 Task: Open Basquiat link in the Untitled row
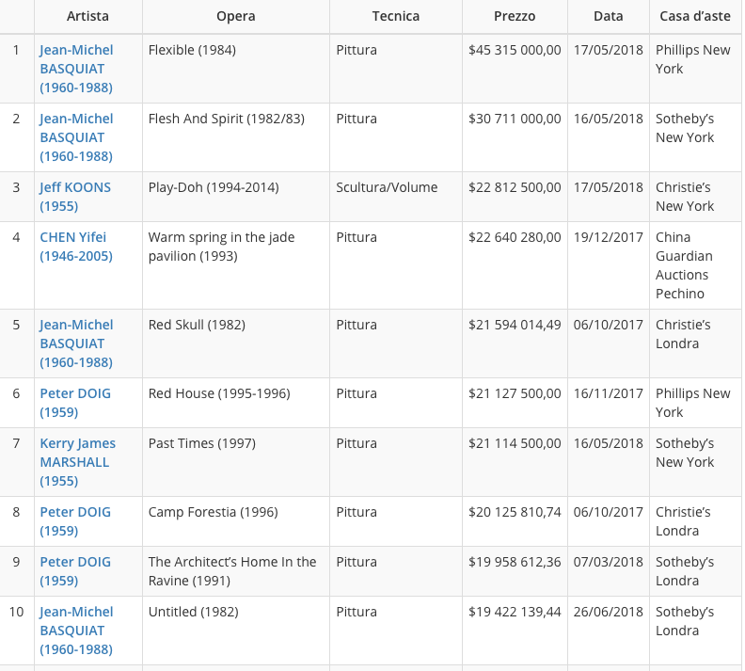[x=76, y=631]
